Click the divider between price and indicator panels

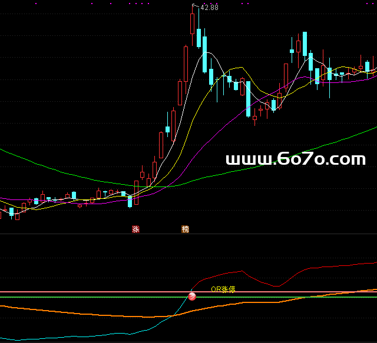[188, 235]
